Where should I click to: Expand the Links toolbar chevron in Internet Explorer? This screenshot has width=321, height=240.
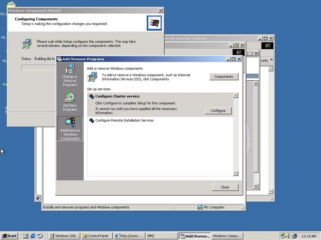[x=271, y=60]
